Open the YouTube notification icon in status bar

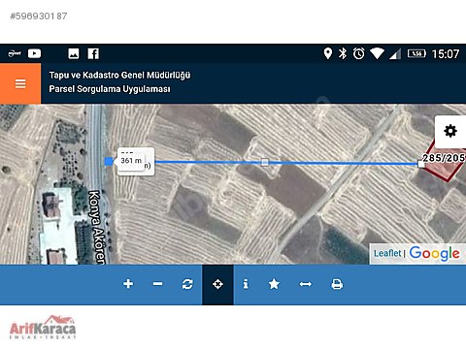click(x=34, y=53)
